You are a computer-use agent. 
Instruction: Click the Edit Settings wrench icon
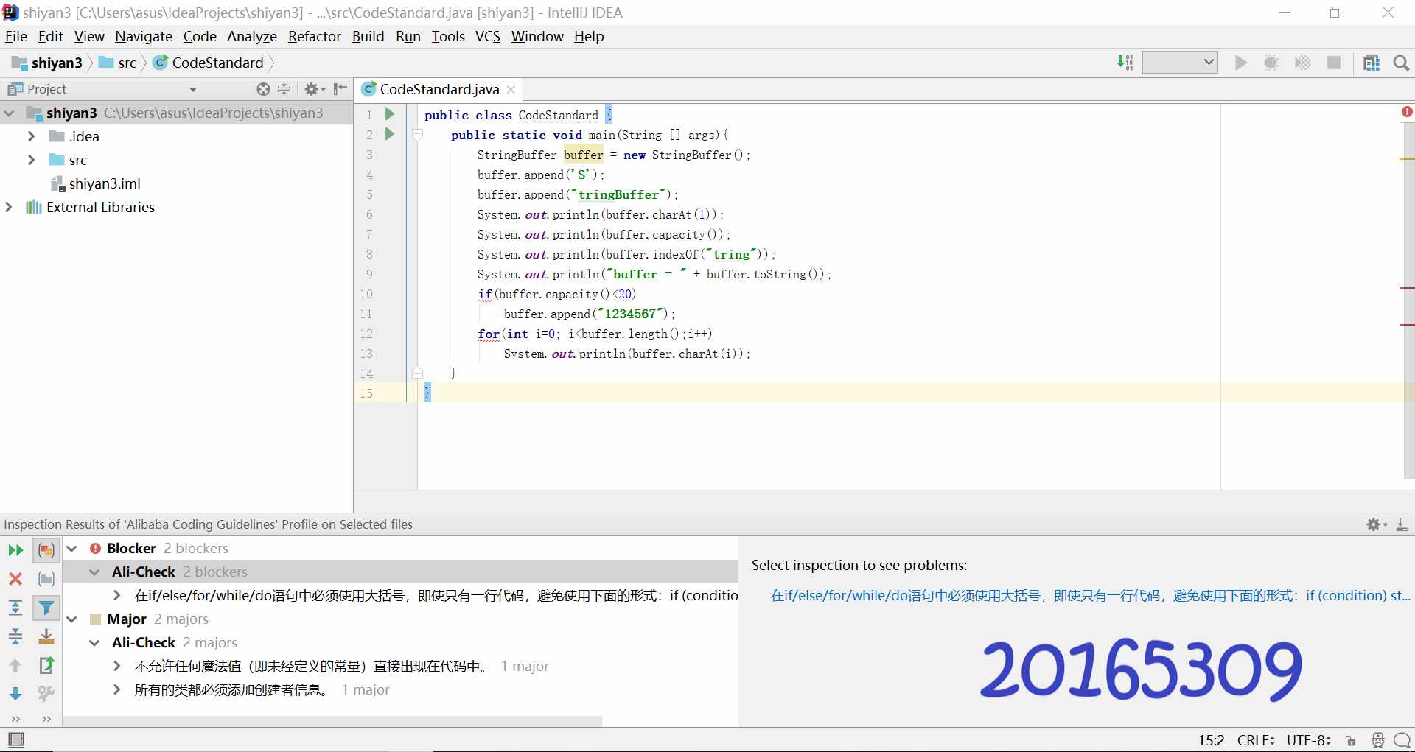pyautogui.click(x=46, y=694)
